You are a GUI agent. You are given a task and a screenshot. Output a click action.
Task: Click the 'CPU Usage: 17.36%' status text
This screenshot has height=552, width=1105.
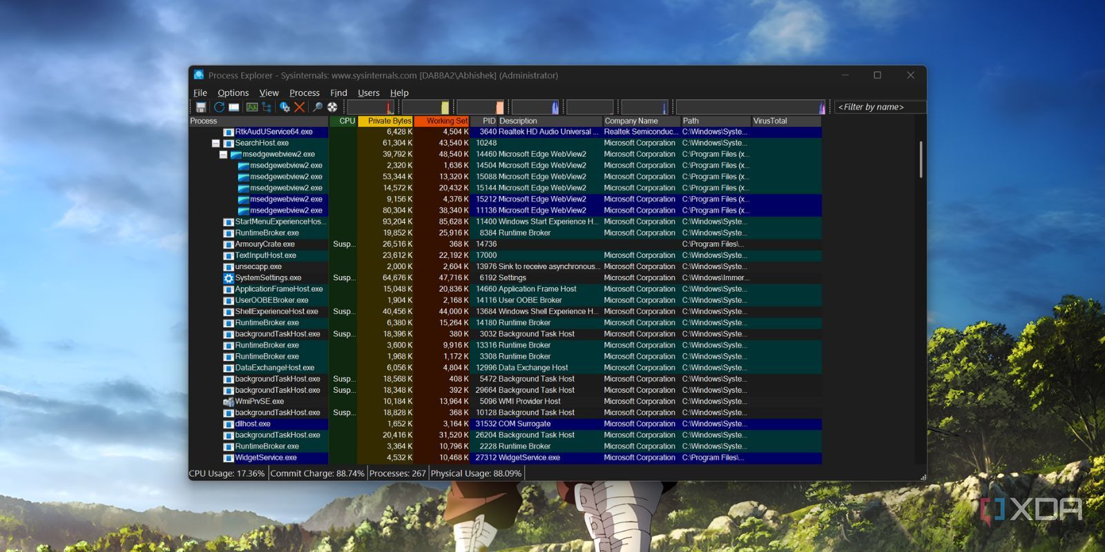coord(227,473)
